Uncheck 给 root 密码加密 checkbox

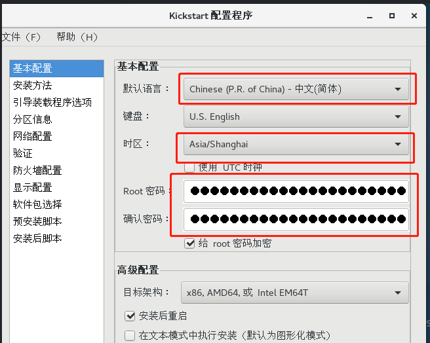click(189, 244)
